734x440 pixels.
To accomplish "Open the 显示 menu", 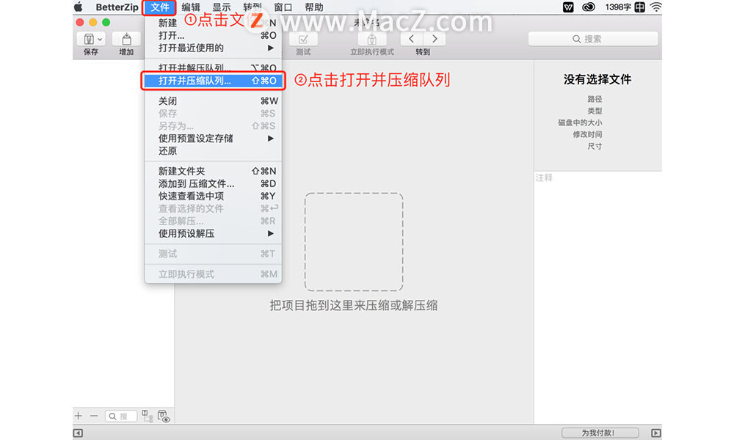I will pos(222,7).
